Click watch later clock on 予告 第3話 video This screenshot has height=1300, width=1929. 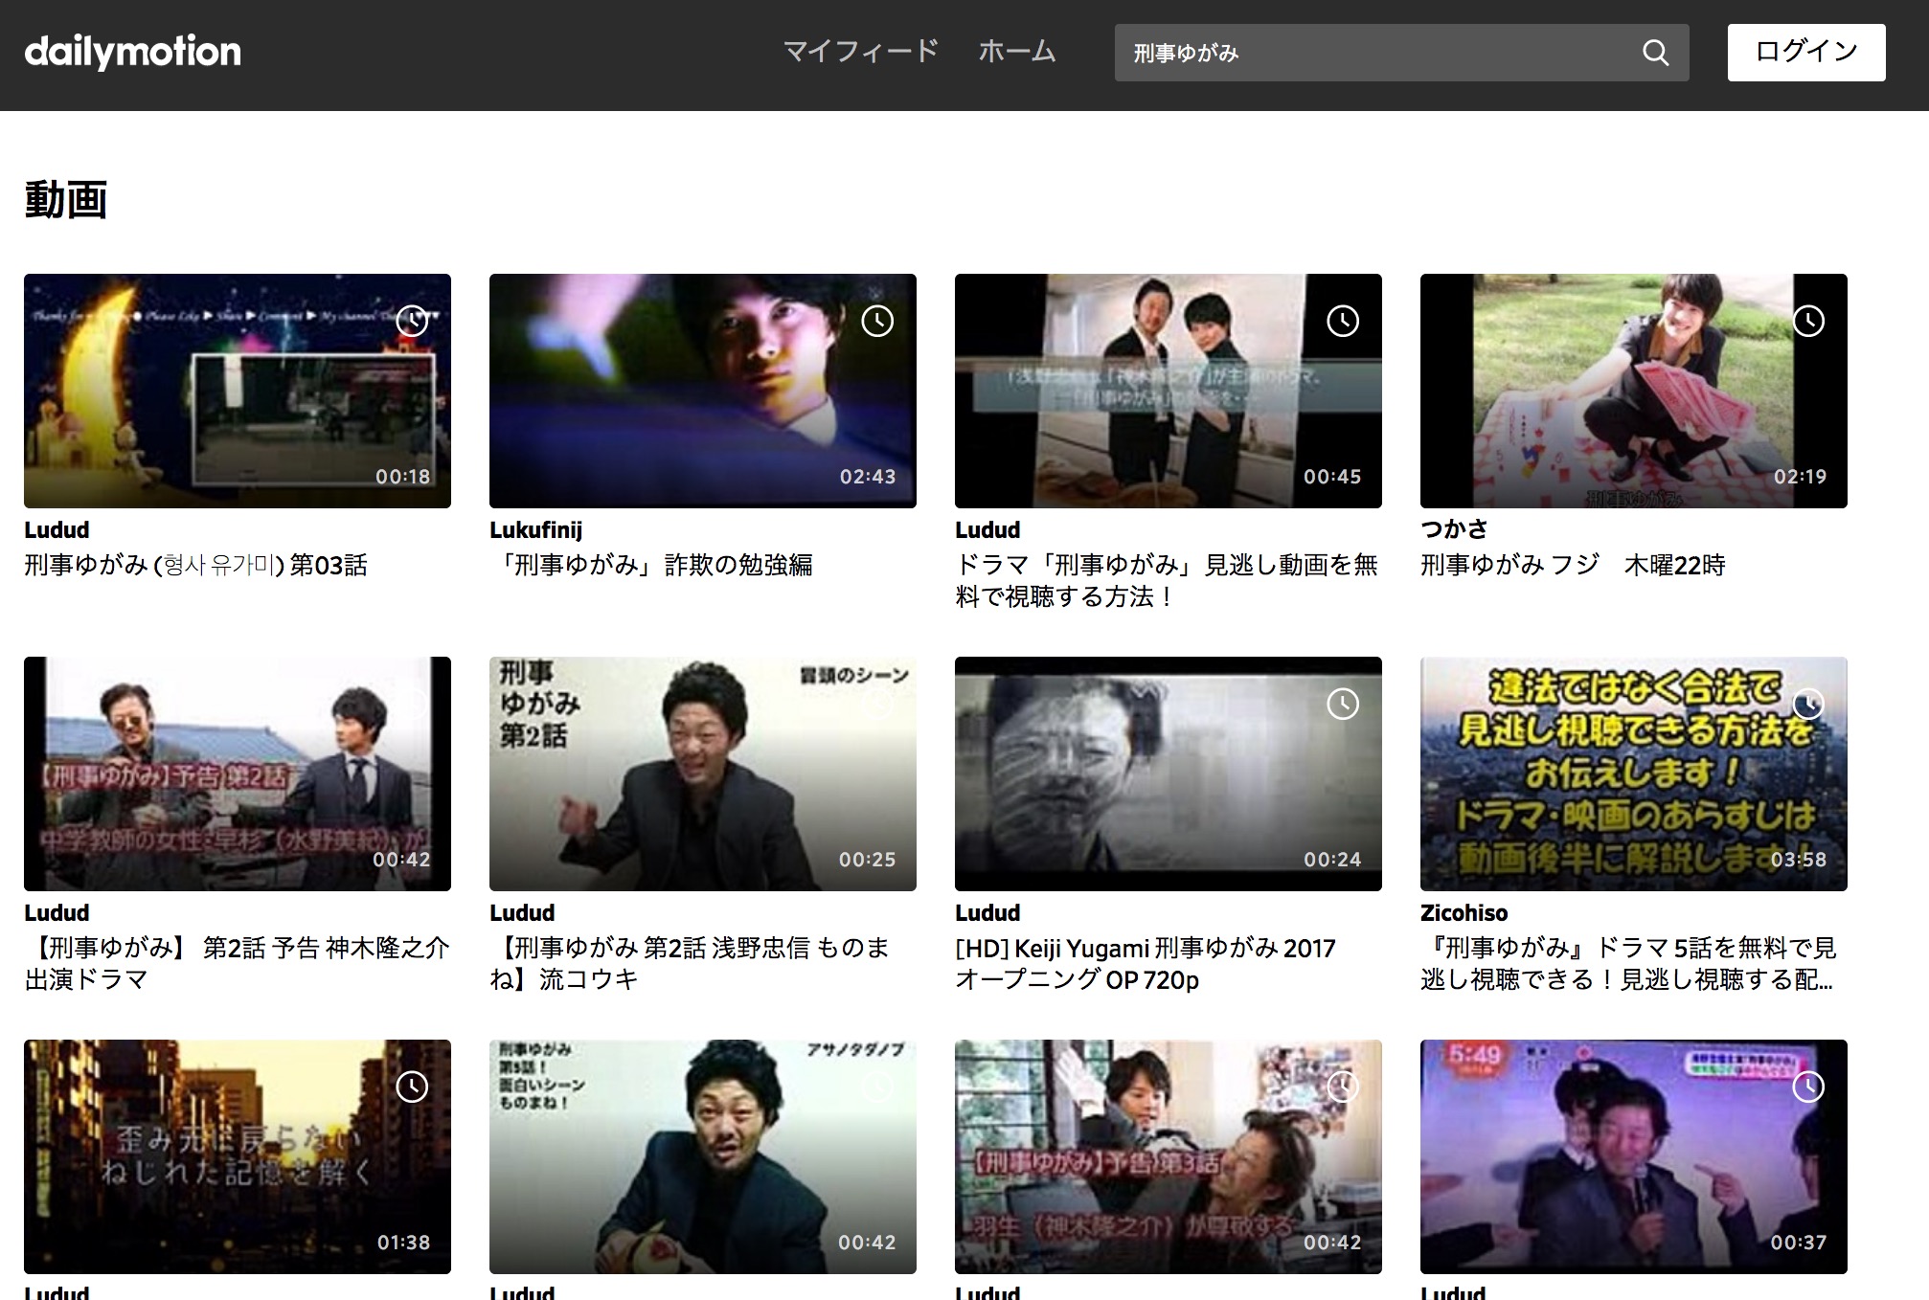[x=1343, y=1087]
